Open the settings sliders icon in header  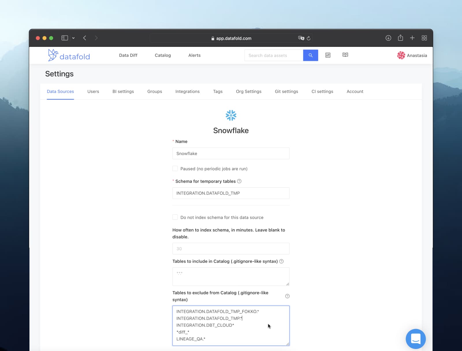coord(328,55)
